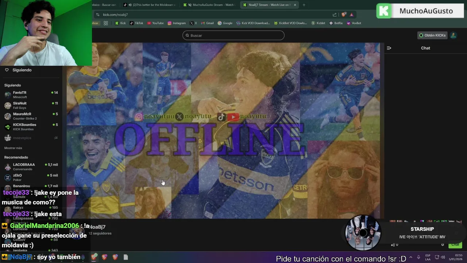Screen dimensions: 467x263
Task: Open the Kick bookmark
Action: click(x=120, y=23)
